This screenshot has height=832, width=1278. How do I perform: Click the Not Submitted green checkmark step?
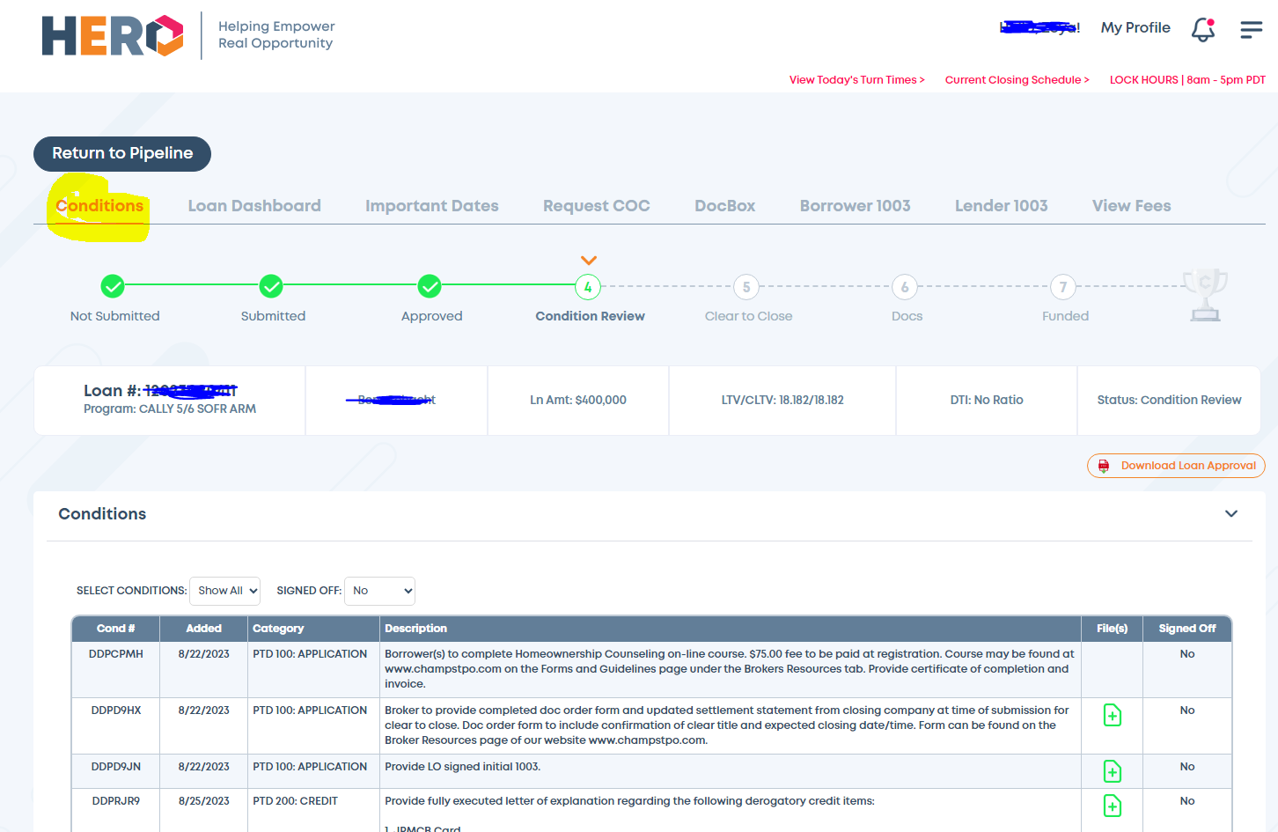click(x=113, y=286)
